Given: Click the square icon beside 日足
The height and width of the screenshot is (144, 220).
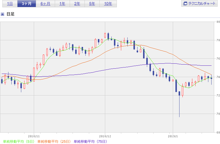Looking at the screenshot, I should tap(2, 14).
